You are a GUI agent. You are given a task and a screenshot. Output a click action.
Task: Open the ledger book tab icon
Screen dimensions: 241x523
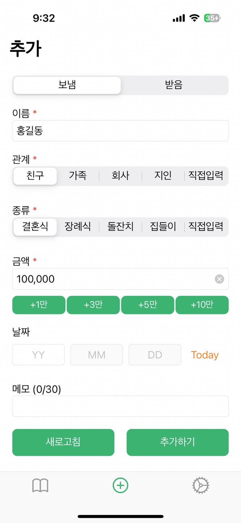point(40,485)
